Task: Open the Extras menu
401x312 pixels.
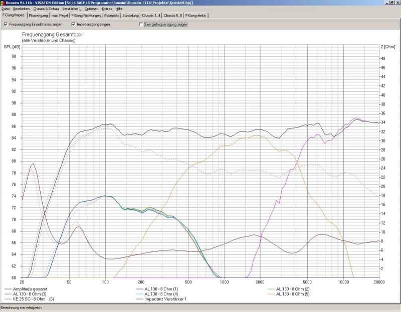Action: [107, 9]
